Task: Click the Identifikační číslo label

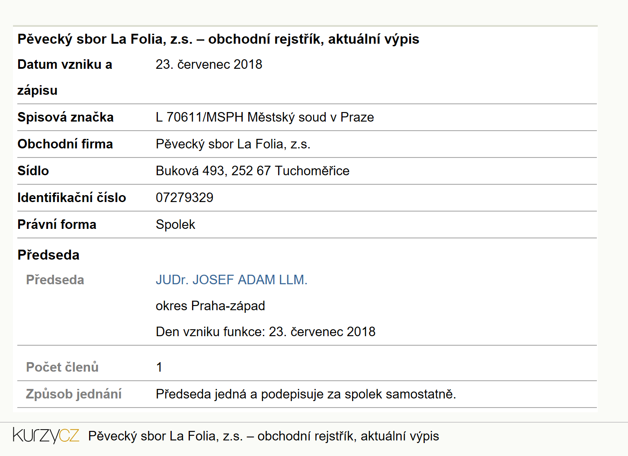Action: pyautogui.click(x=71, y=198)
